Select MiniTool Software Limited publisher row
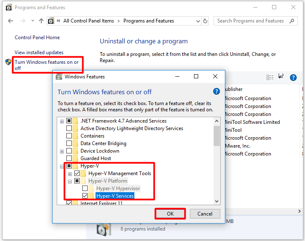The width and height of the screenshot is (305, 241). (252, 122)
